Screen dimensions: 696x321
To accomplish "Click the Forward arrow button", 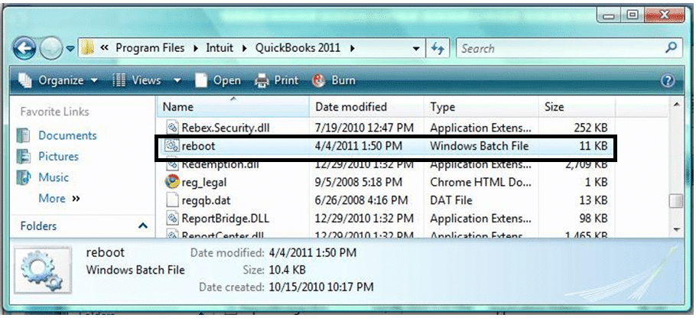I will (x=51, y=49).
